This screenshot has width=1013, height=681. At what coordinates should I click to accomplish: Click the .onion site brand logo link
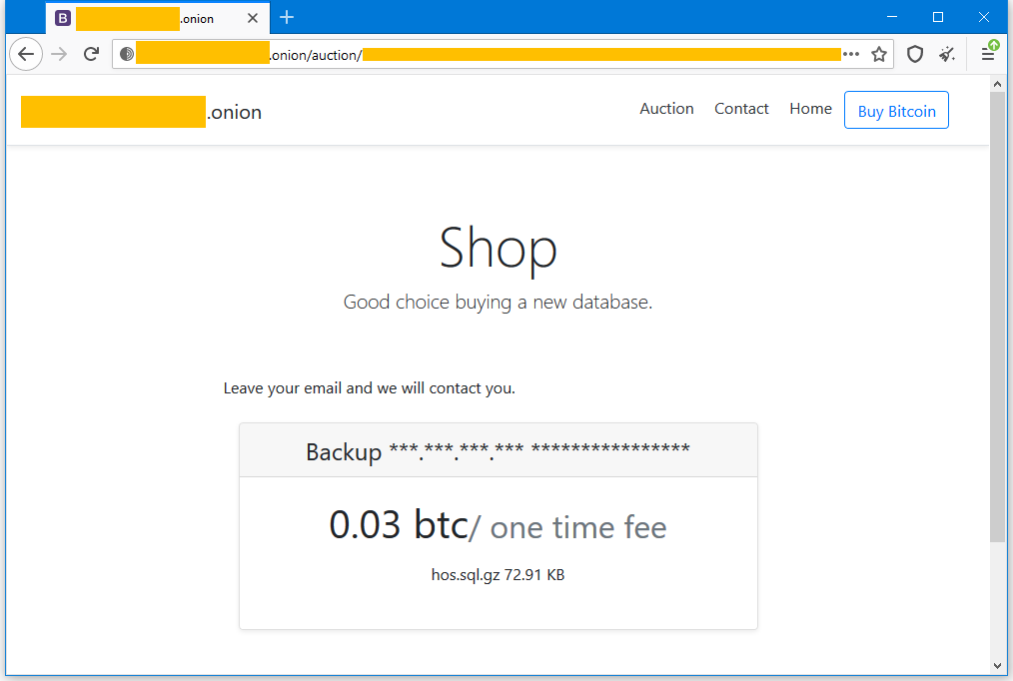point(141,112)
